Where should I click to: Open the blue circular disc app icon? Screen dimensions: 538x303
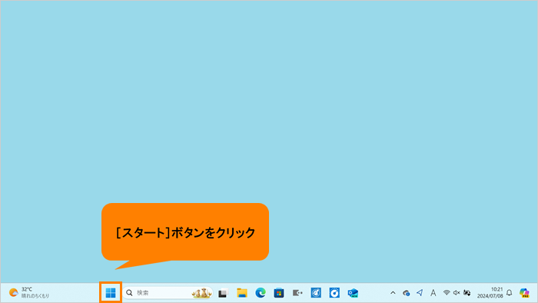coord(334,293)
